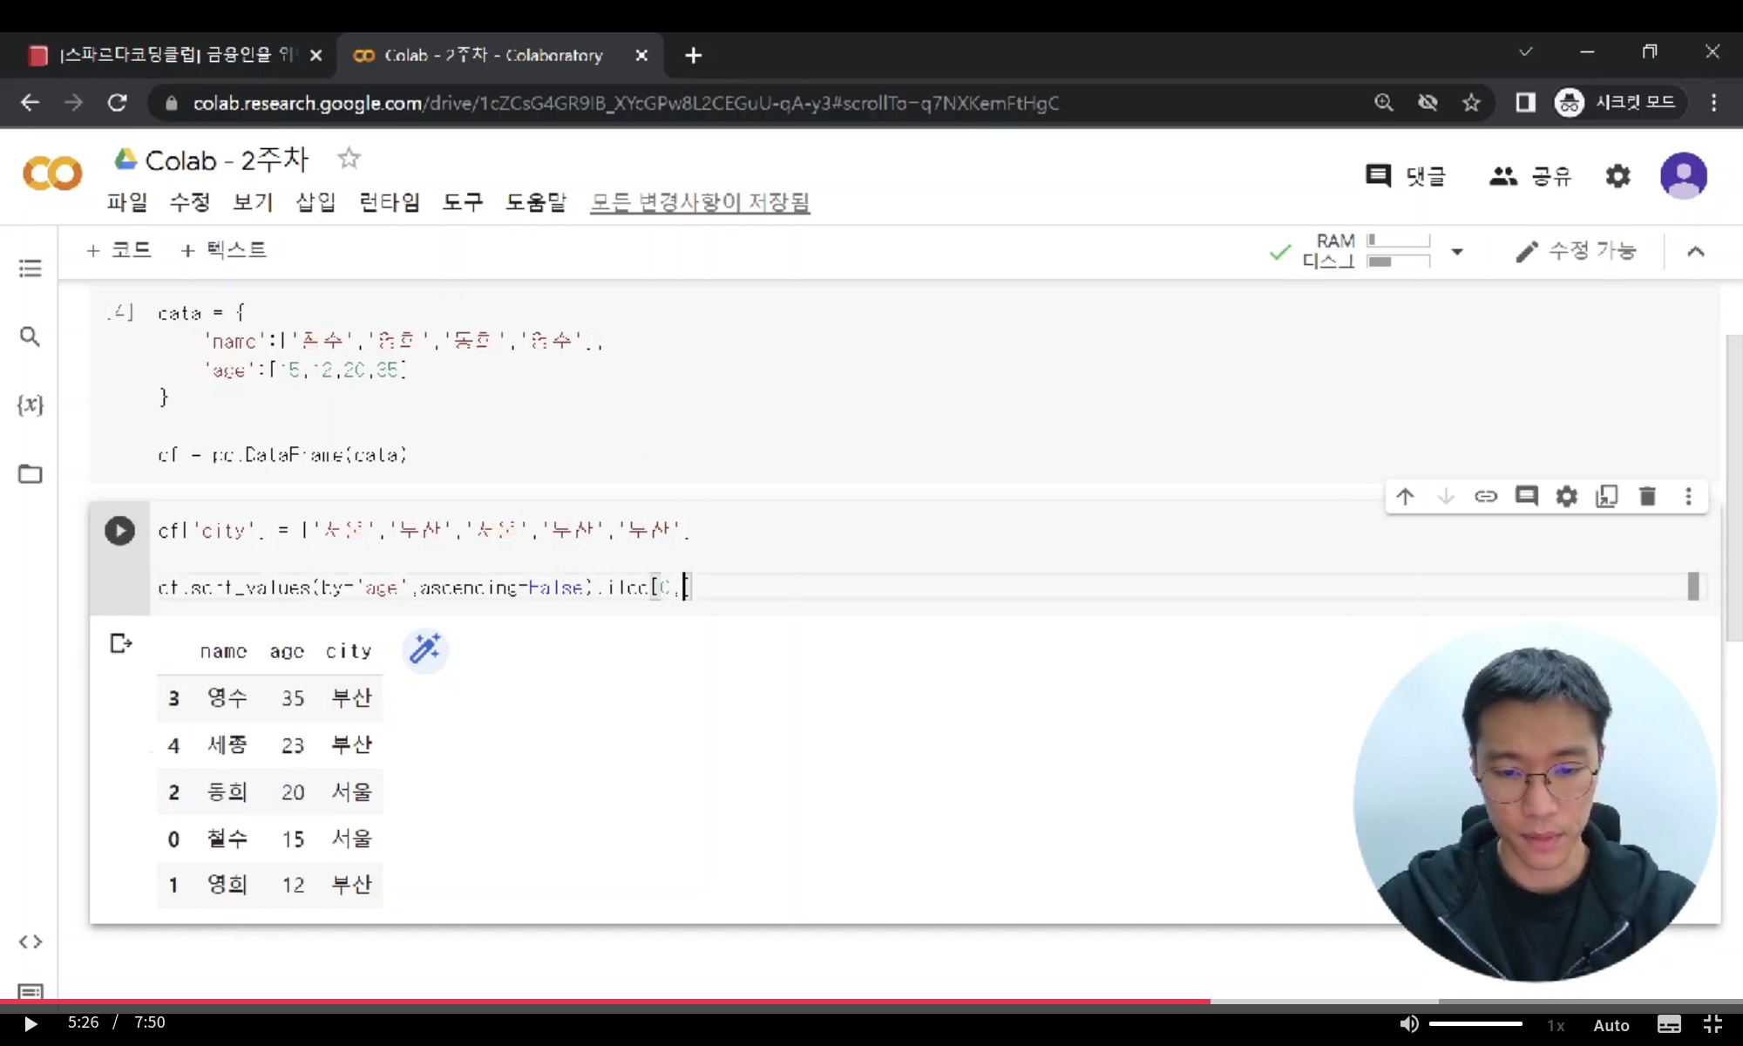Mirror cell in tab icon
This screenshot has height=1046, width=1743.
tap(1607, 497)
